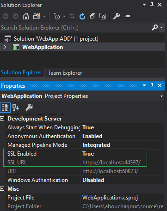Viewport: 167px width, 211px height.
Task: Toggle pin on Solution Explorer panel
Action: point(152,5)
